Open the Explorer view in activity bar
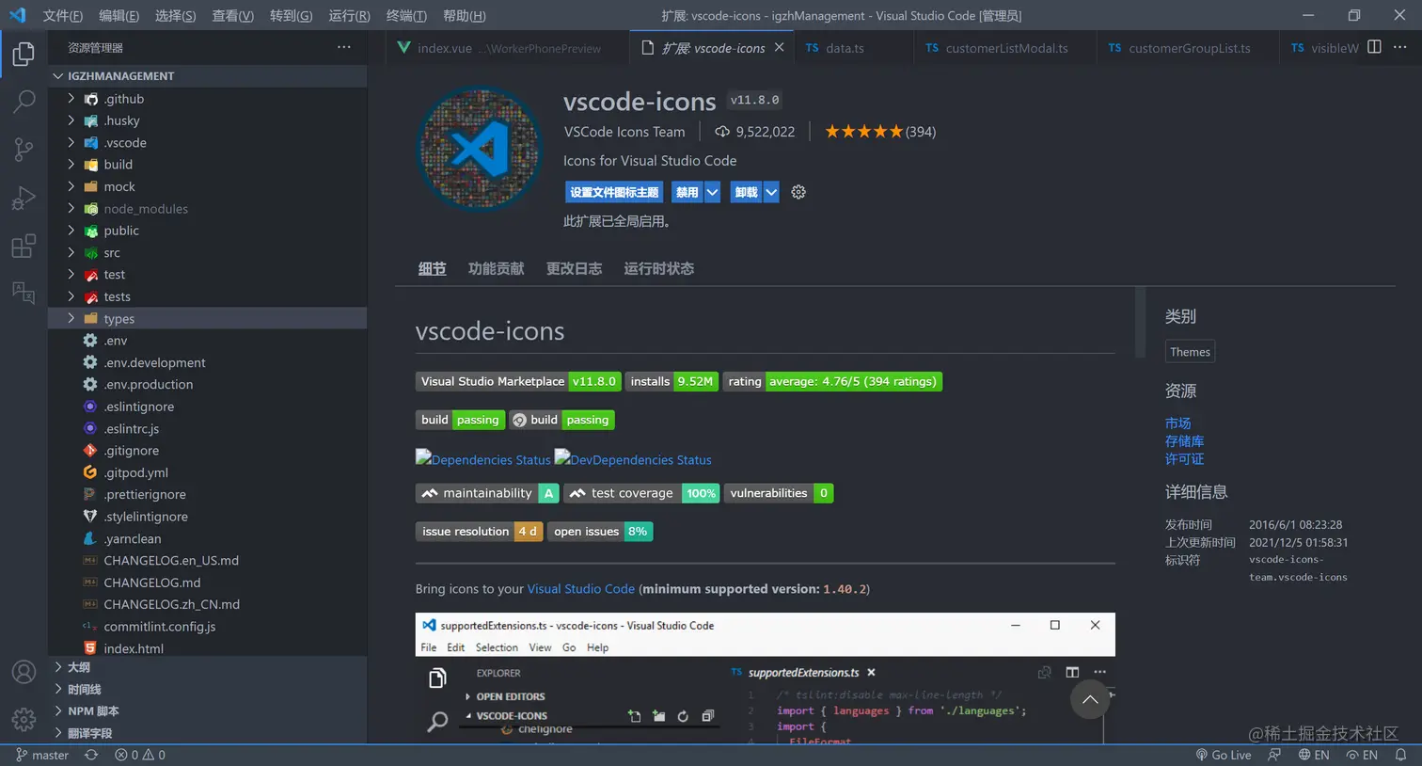This screenshot has width=1422, height=766. (x=24, y=54)
